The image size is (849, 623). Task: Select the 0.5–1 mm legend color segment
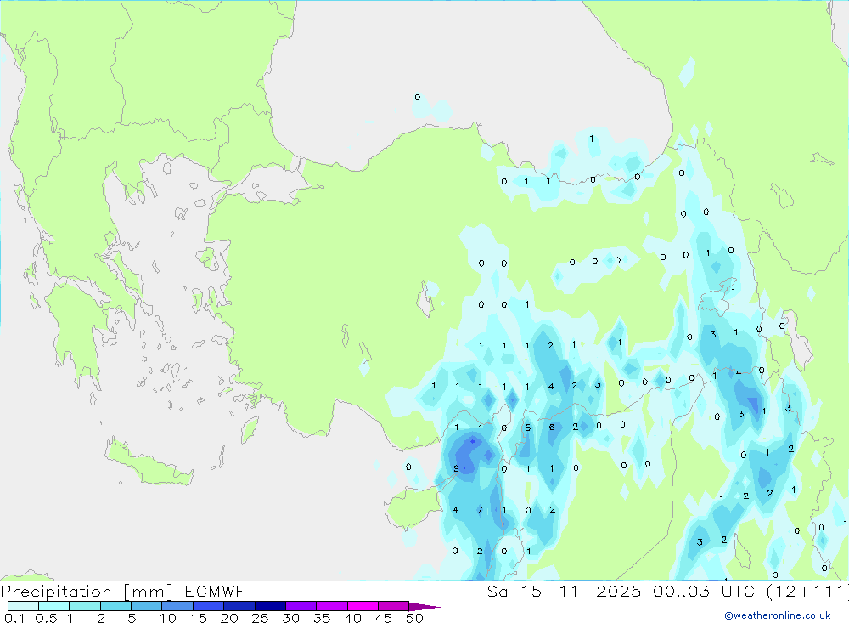54,606
